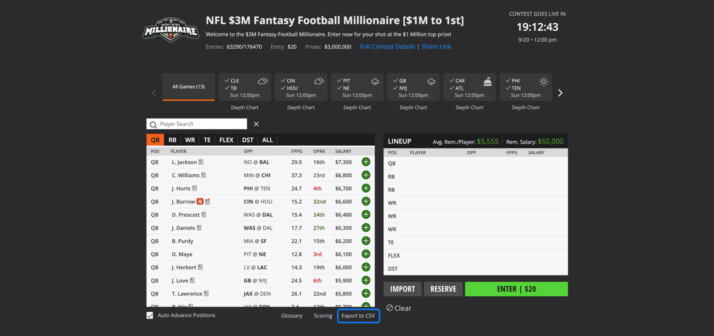This screenshot has width=714, height=336.
Task: Add C. Williams with plus icon
Action: 366,175
